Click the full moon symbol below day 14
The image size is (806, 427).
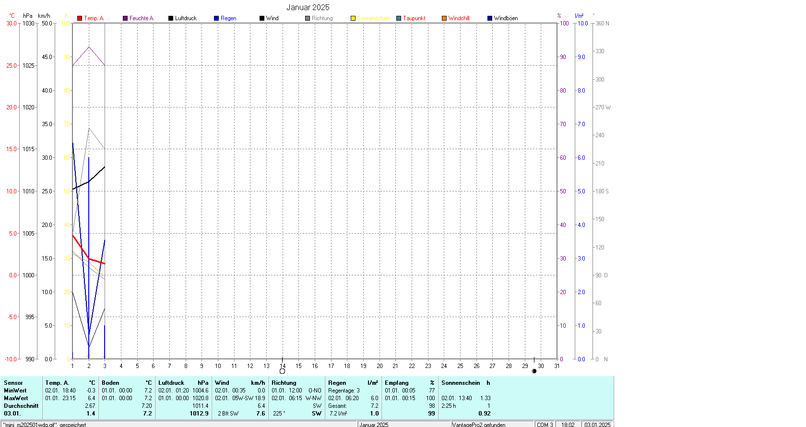tap(282, 371)
